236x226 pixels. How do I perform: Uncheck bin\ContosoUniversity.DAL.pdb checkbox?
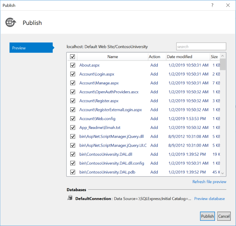point(72,172)
